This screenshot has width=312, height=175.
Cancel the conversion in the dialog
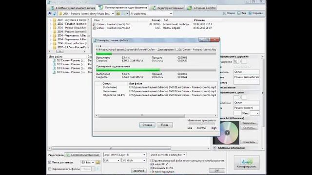[147, 125]
